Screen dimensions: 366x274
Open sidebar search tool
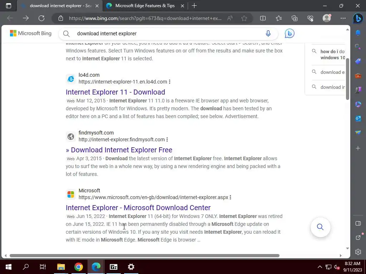coord(358,47)
